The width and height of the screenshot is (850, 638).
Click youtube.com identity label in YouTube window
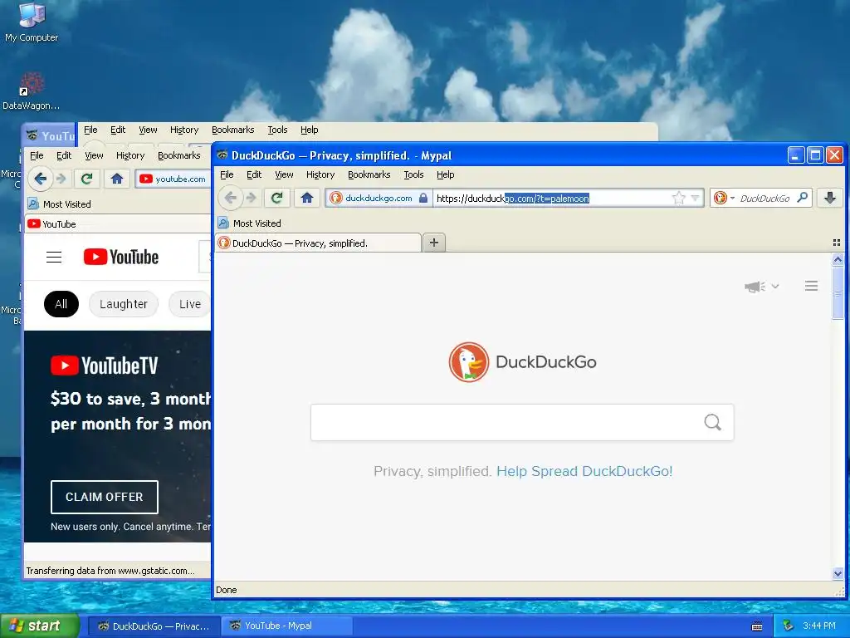click(x=180, y=179)
